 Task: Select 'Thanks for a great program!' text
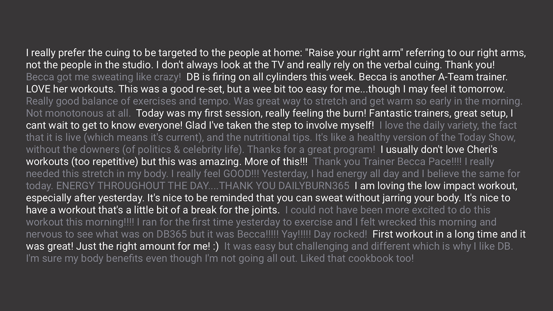(311, 150)
